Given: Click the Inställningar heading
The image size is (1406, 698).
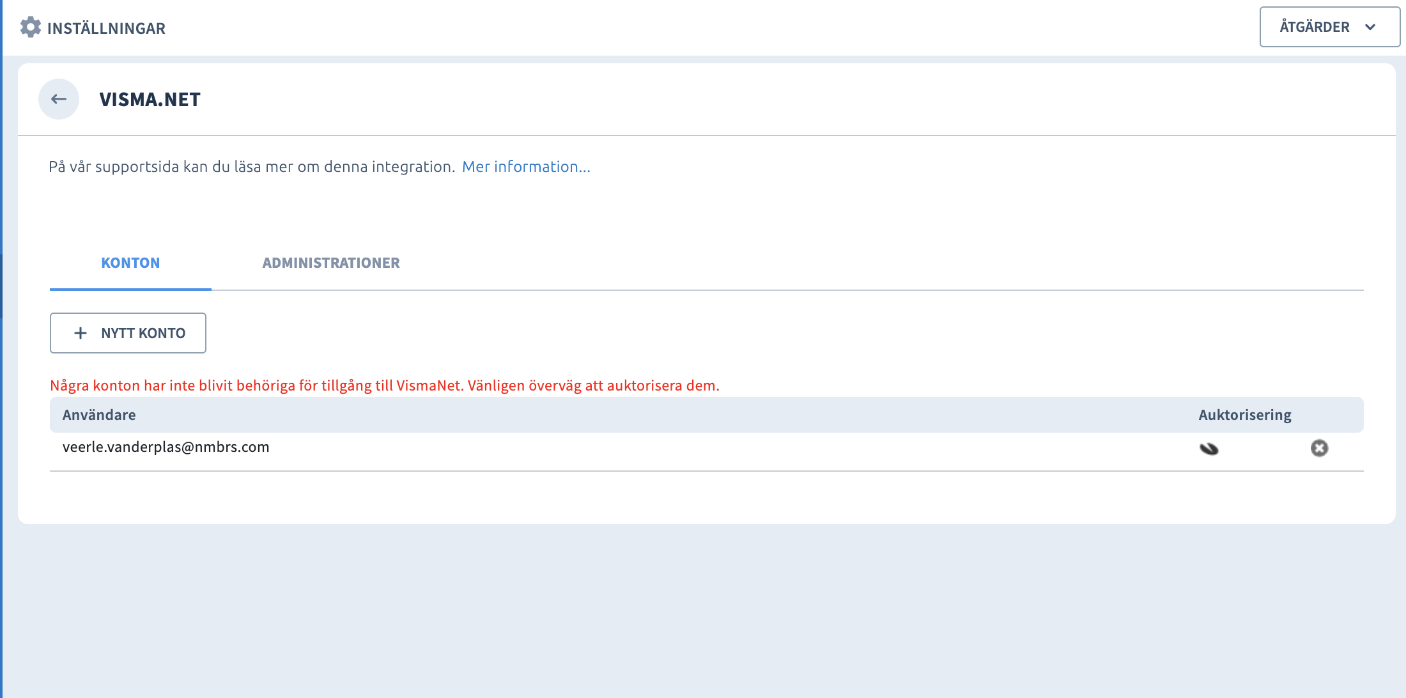Looking at the screenshot, I should pos(106,28).
